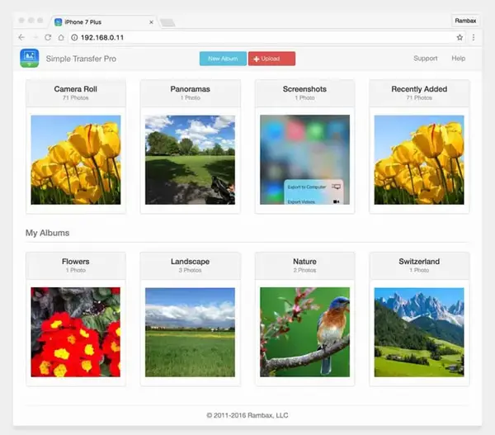Viewport: 495px width, 435px height.
Task: Open Flowers album thumbnail
Action: coord(76,332)
